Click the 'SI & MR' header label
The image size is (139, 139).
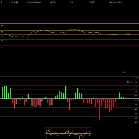15,2
